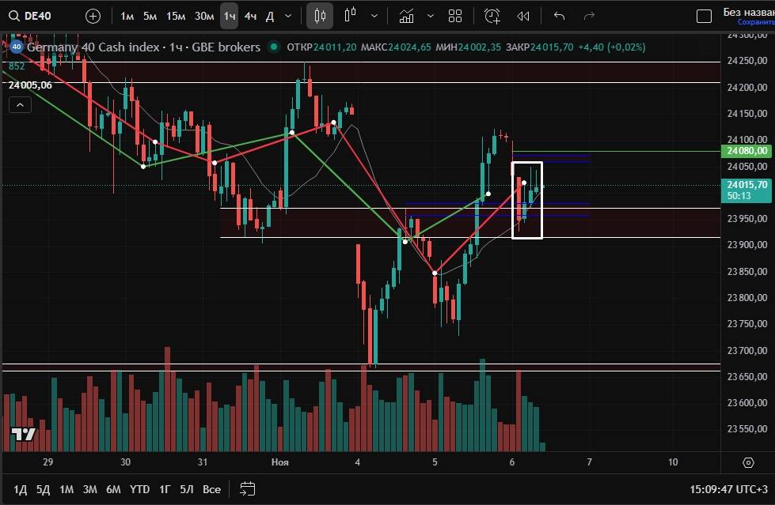Viewport: 775px width, 505px height.
Task: Start bar replay with rewind icon
Action: (x=522, y=16)
